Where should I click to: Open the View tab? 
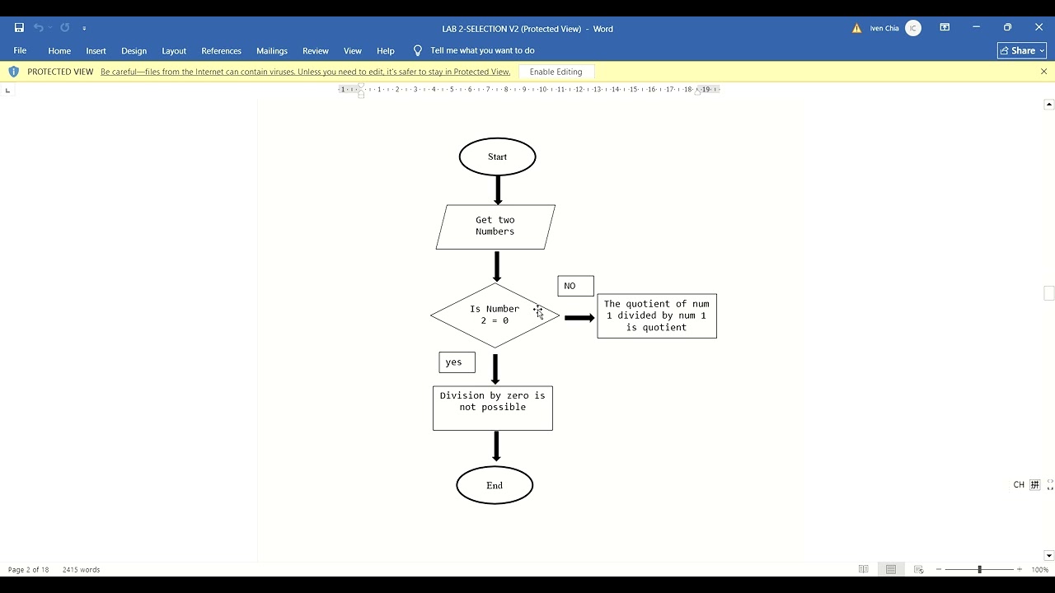pyautogui.click(x=353, y=51)
